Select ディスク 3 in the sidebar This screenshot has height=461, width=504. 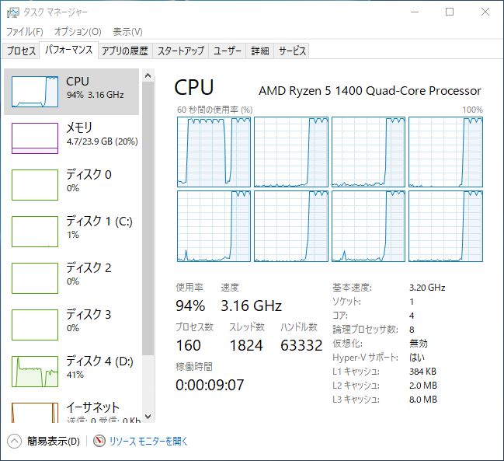(x=71, y=325)
